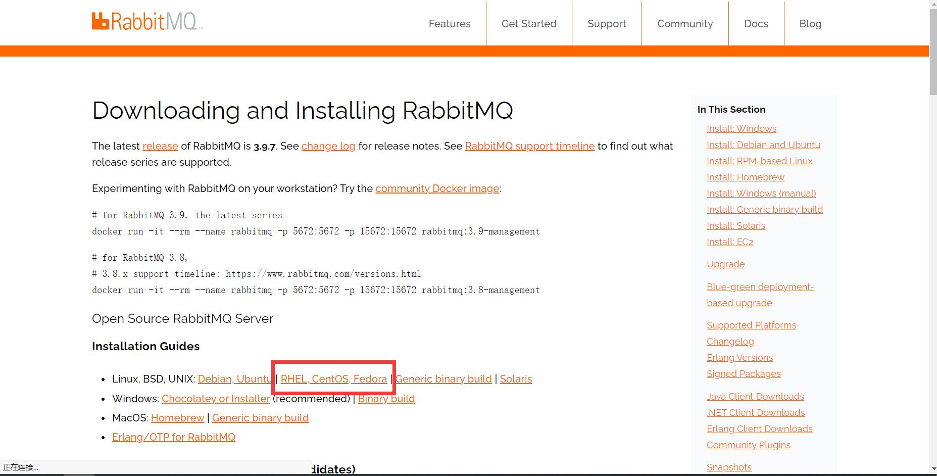Open the Solaris installation guide link
Screen dimensions: 937x476
click(516, 379)
